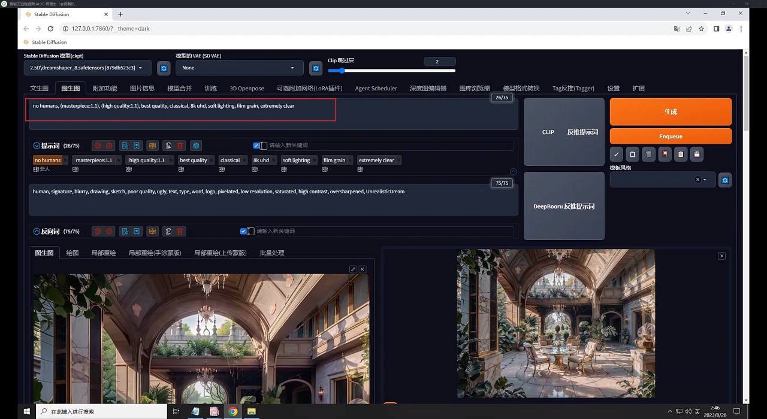Open Chrome from the Windows taskbar
The height and width of the screenshot is (419, 767).
pos(232,411)
